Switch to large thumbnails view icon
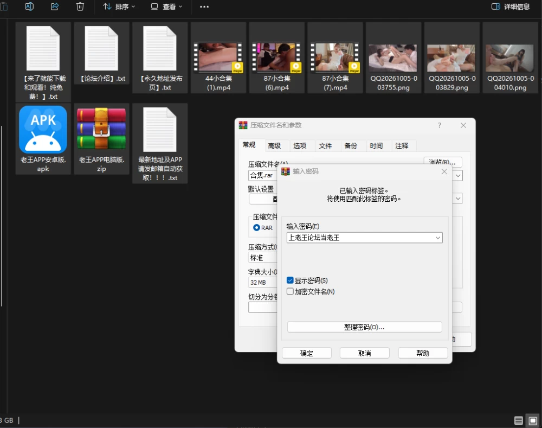542x428 pixels. click(533, 420)
